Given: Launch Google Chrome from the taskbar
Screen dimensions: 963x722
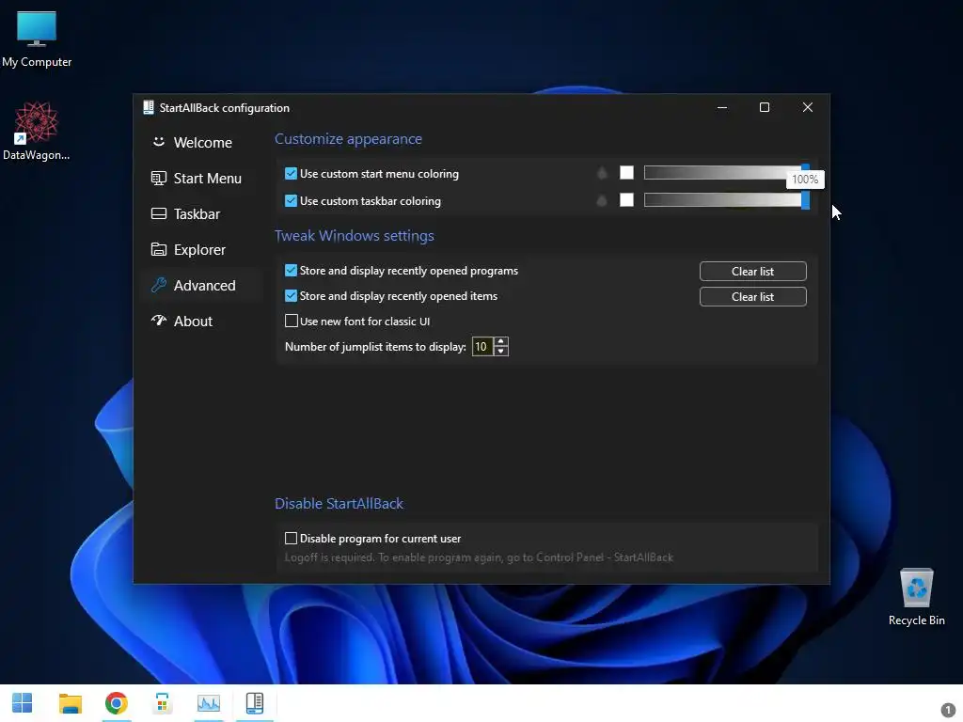Looking at the screenshot, I should (x=116, y=703).
